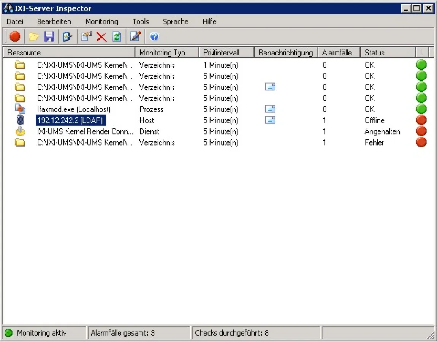437x342 pixels.
Task: Open the Sprache menu
Action: [x=176, y=22]
